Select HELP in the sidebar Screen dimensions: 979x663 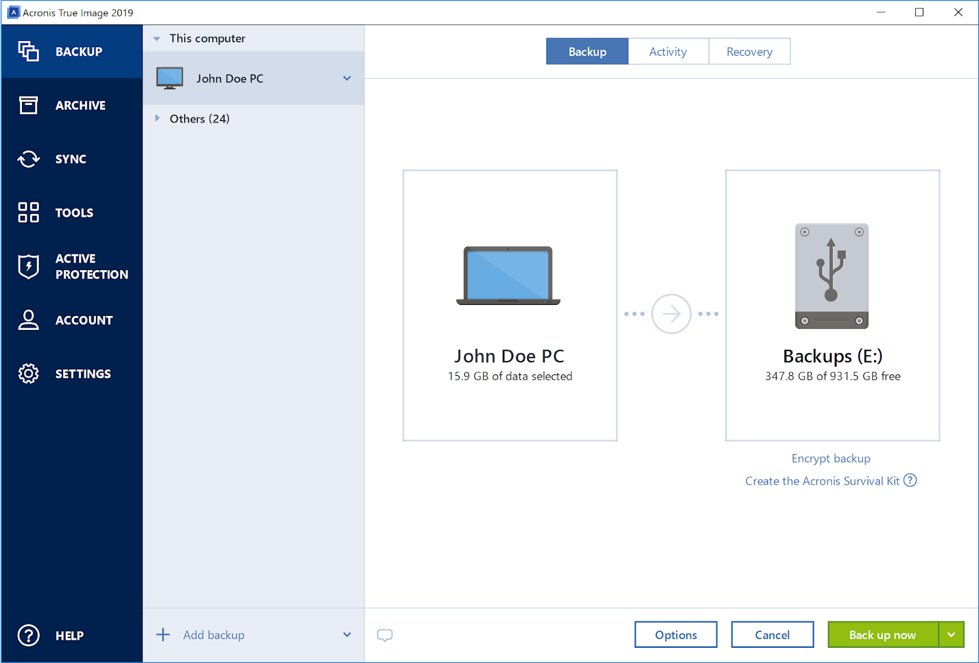72,636
